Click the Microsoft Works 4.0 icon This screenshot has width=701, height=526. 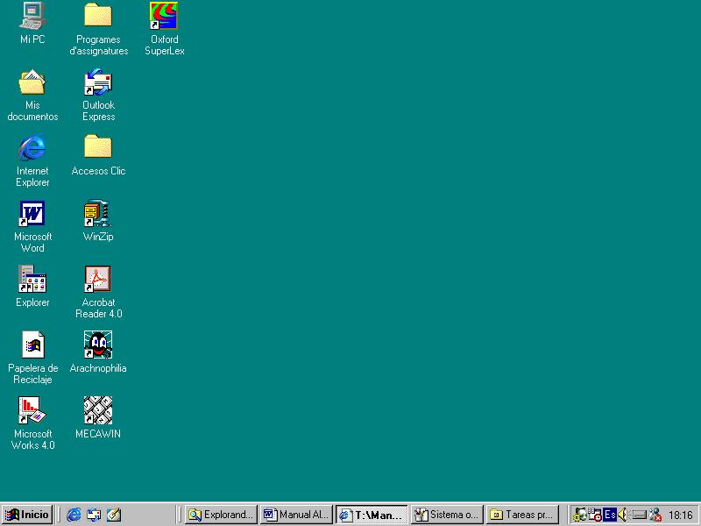click(x=32, y=411)
